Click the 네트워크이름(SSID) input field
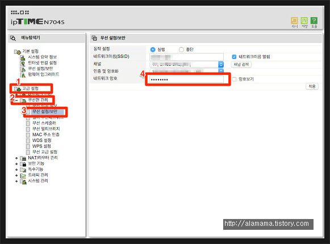 point(186,57)
